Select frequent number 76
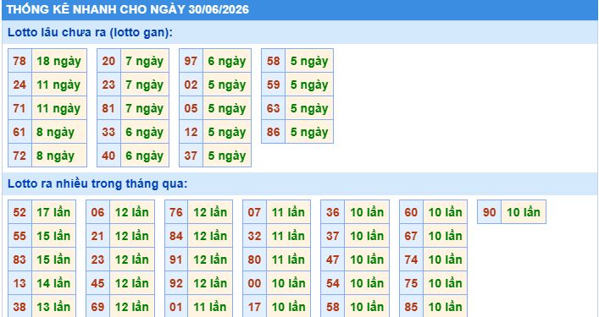 coord(176,212)
